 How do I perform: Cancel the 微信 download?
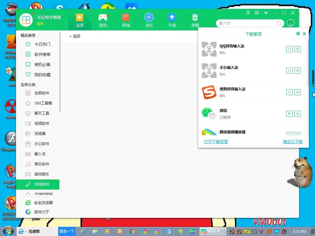pyautogui.click(x=297, y=114)
